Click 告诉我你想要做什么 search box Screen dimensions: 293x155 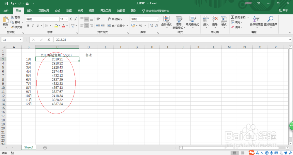pos(156,11)
